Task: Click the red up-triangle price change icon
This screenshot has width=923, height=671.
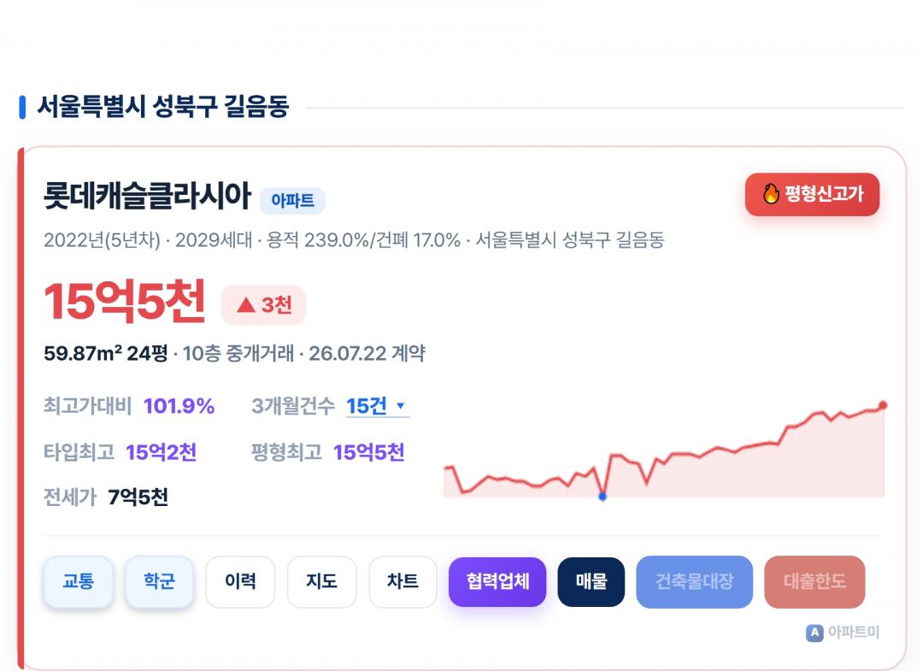Action: click(246, 305)
